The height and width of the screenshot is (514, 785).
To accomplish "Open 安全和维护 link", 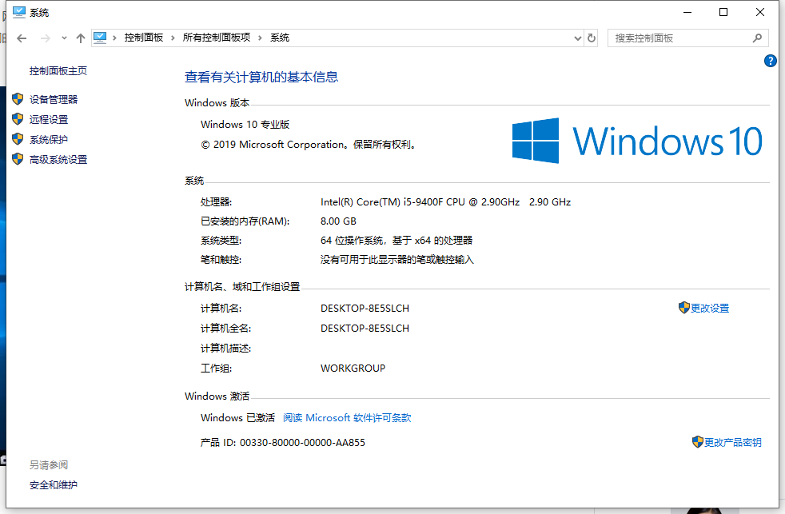I will (54, 485).
